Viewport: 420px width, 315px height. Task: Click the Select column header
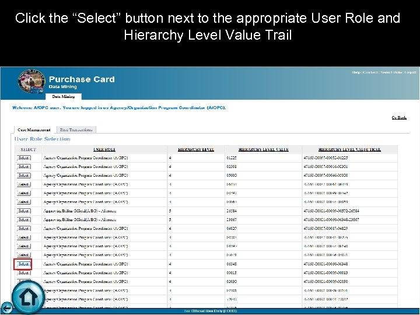[28, 149]
